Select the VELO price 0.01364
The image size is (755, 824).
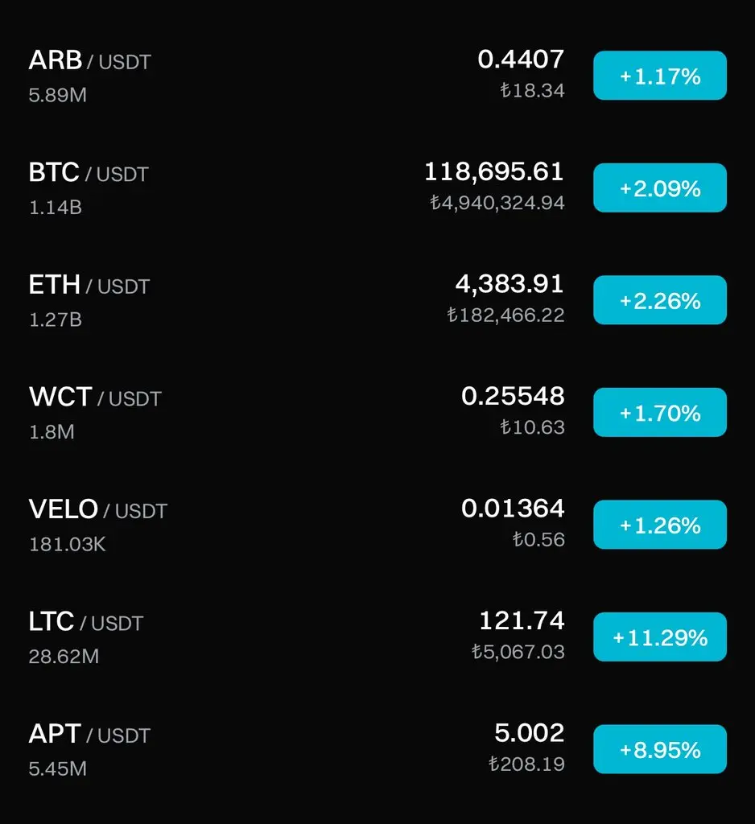click(513, 509)
